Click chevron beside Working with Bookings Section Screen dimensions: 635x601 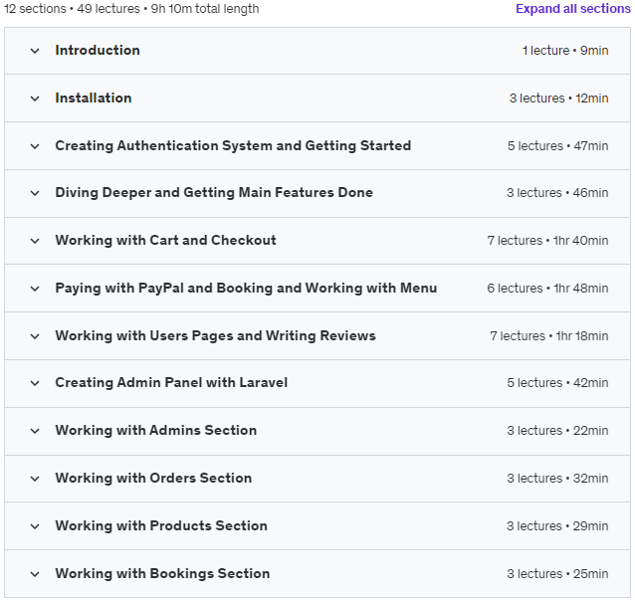[35, 575]
